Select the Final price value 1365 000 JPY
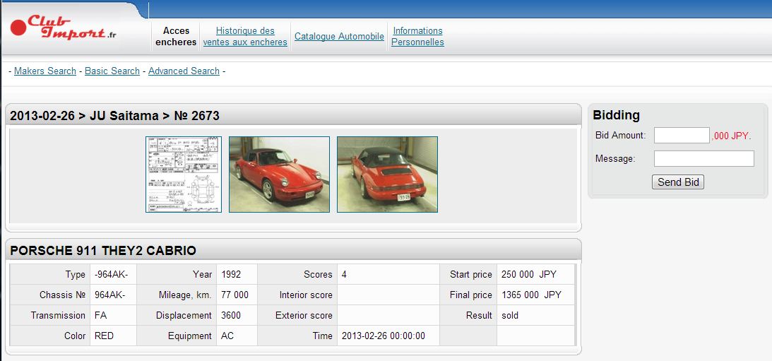This screenshot has width=772, height=361. (531, 295)
